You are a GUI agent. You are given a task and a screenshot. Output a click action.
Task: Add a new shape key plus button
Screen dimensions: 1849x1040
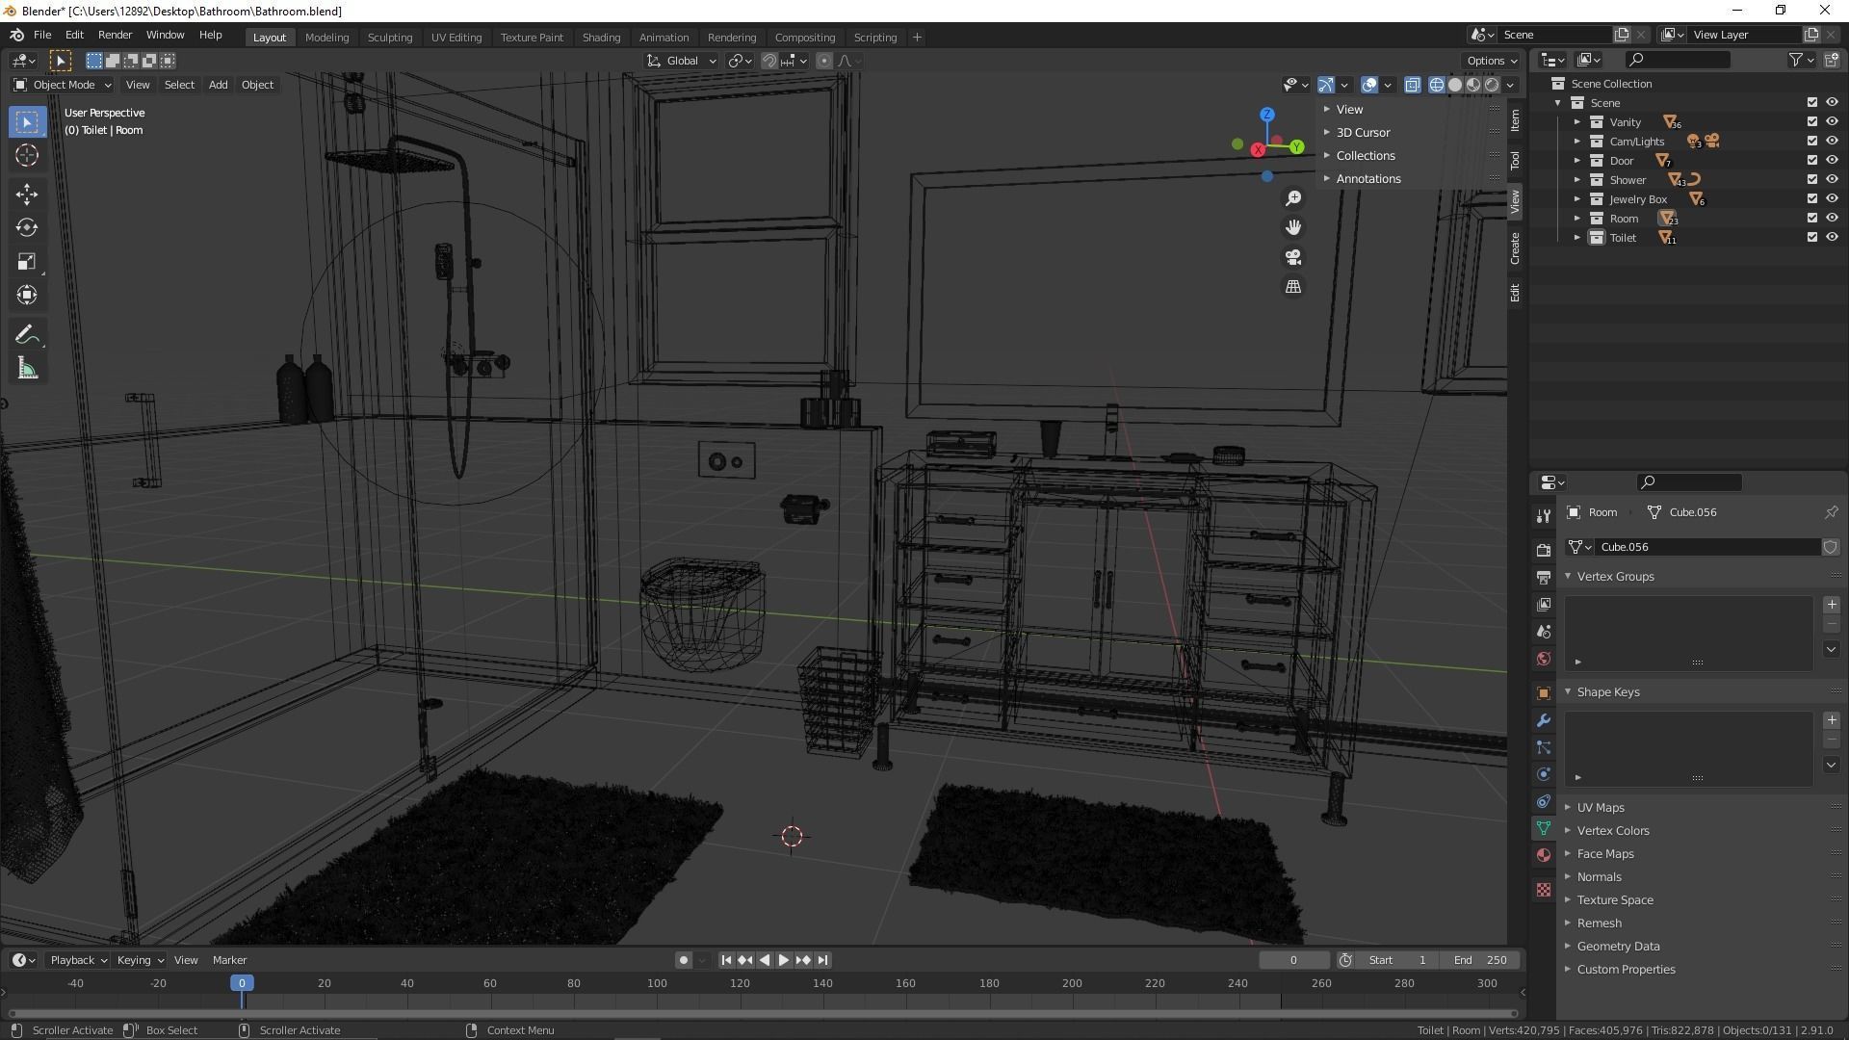[1831, 720]
